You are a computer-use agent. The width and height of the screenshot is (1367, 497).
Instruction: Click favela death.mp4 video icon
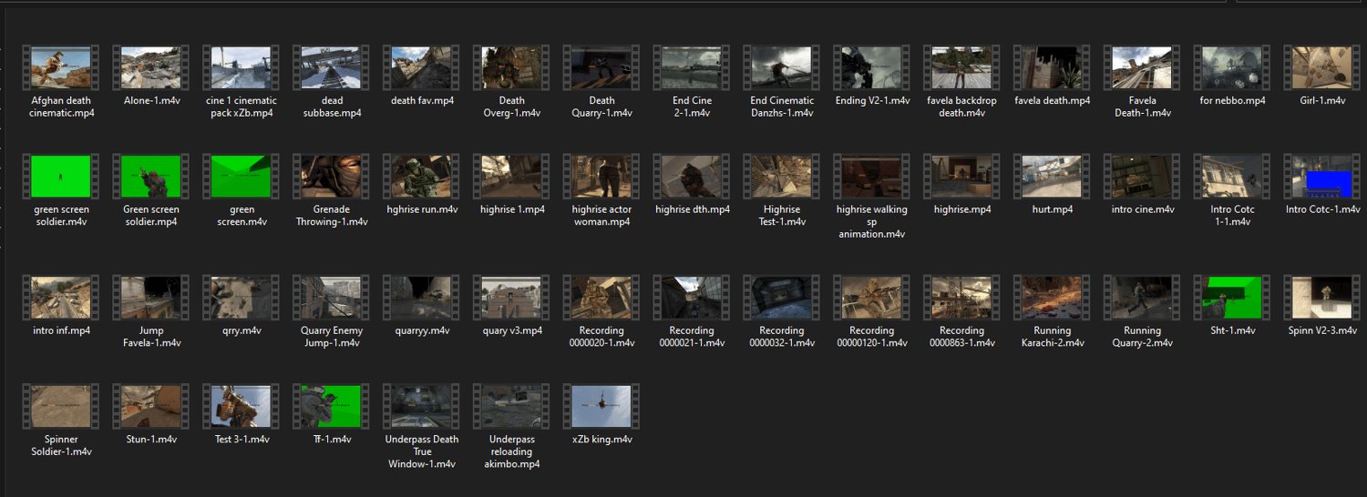(x=1053, y=68)
